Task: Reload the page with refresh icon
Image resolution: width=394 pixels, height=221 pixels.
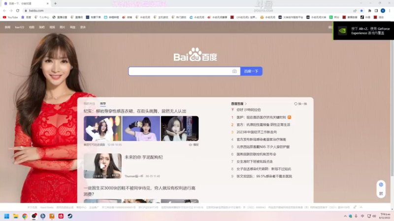Action: [x=18, y=10]
